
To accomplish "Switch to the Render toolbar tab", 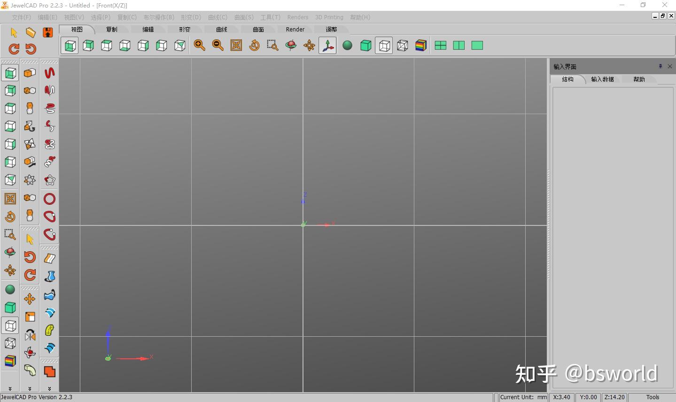I will click(295, 29).
